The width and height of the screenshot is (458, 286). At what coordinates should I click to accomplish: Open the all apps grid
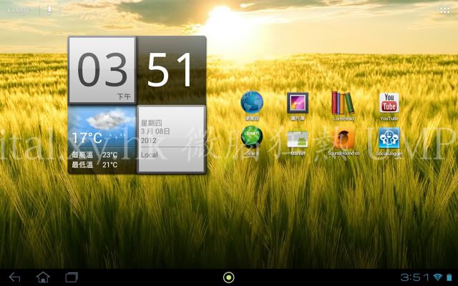(444, 10)
